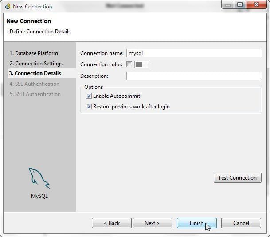Go to the Next wizard step
Screen dimensions: 270x237
coord(153,223)
